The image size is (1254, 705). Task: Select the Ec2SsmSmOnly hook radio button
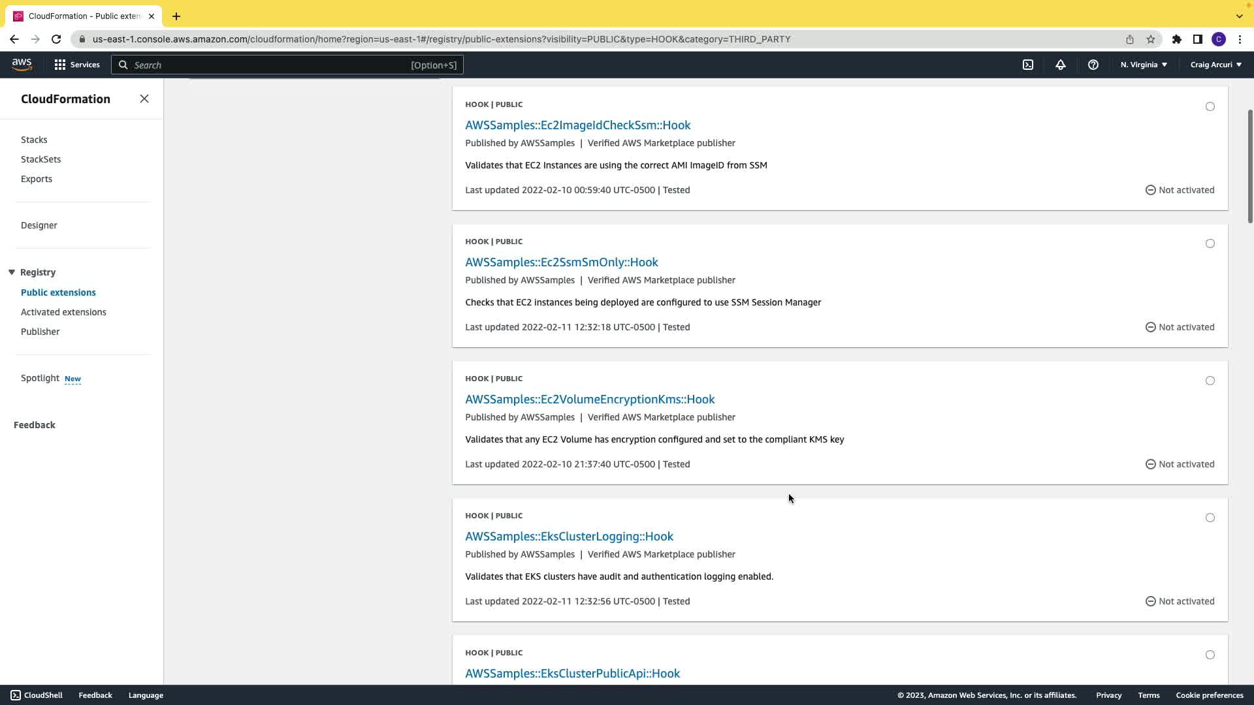click(1210, 243)
